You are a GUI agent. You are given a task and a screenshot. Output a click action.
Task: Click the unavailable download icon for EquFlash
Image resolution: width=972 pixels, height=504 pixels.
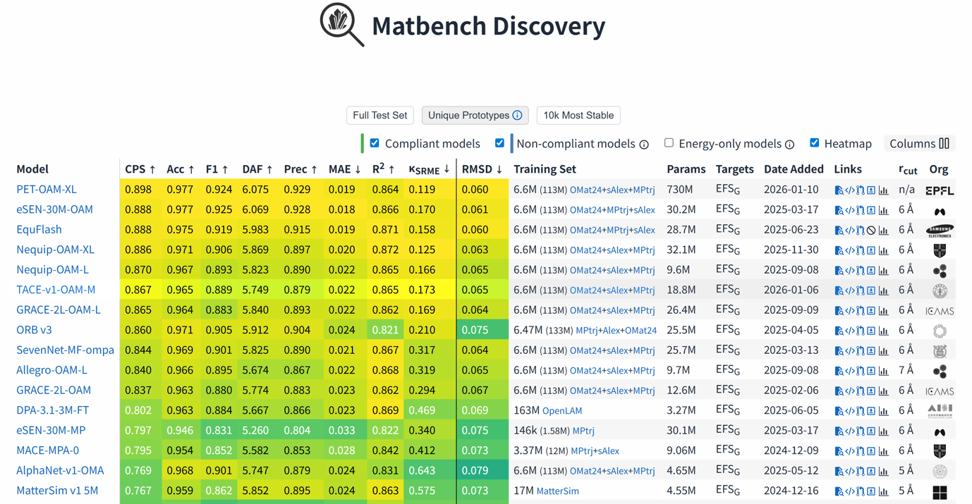click(871, 231)
